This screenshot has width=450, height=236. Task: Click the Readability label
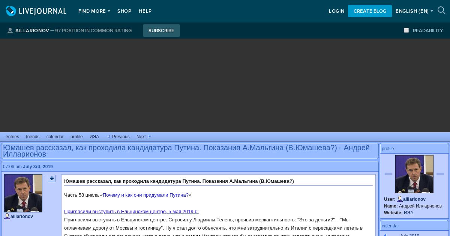coord(428,31)
